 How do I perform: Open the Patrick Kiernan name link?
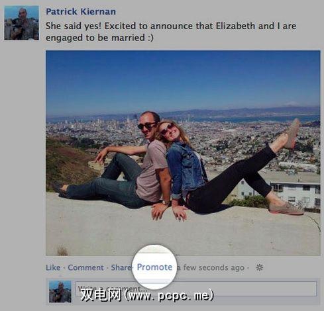click(81, 11)
